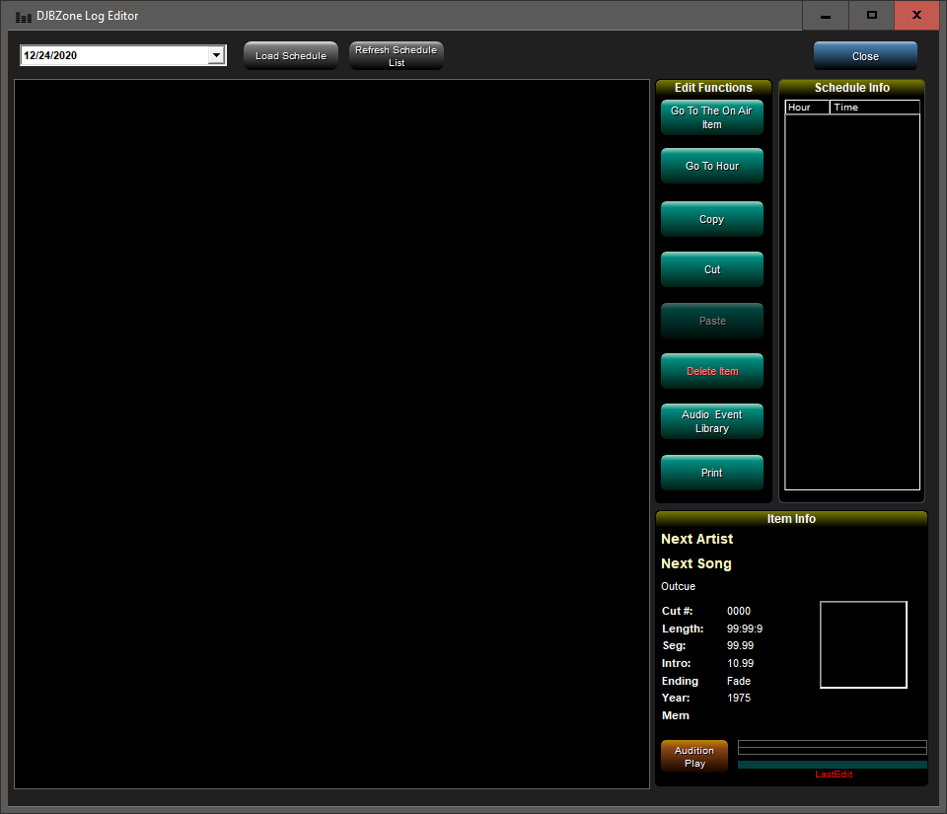Click the album art thumbnail box

(863, 644)
